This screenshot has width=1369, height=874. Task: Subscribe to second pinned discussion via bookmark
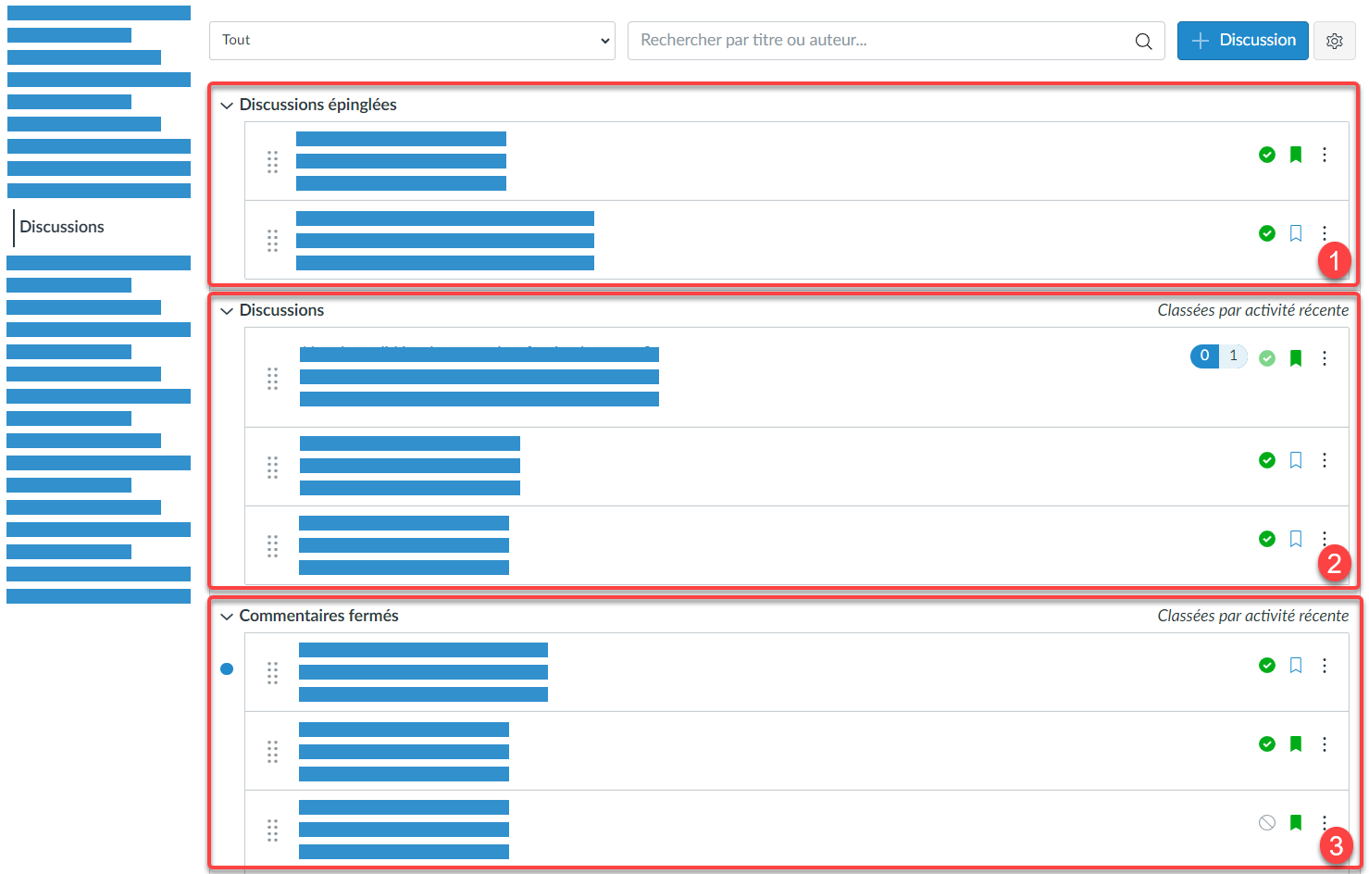[x=1296, y=233]
